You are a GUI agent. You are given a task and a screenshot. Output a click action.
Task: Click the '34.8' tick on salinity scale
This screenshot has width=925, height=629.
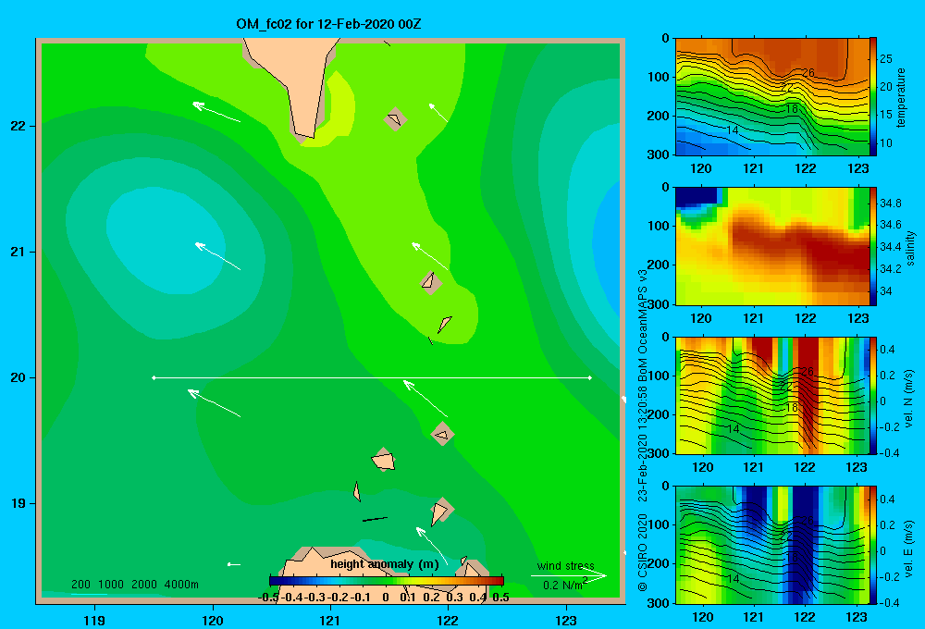coord(890,203)
